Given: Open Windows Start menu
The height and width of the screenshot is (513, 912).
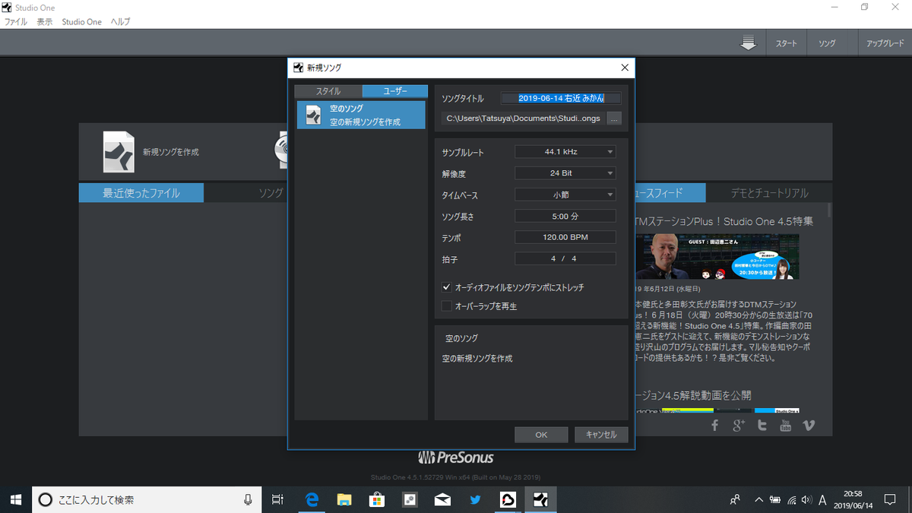Looking at the screenshot, I should click(x=16, y=499).
